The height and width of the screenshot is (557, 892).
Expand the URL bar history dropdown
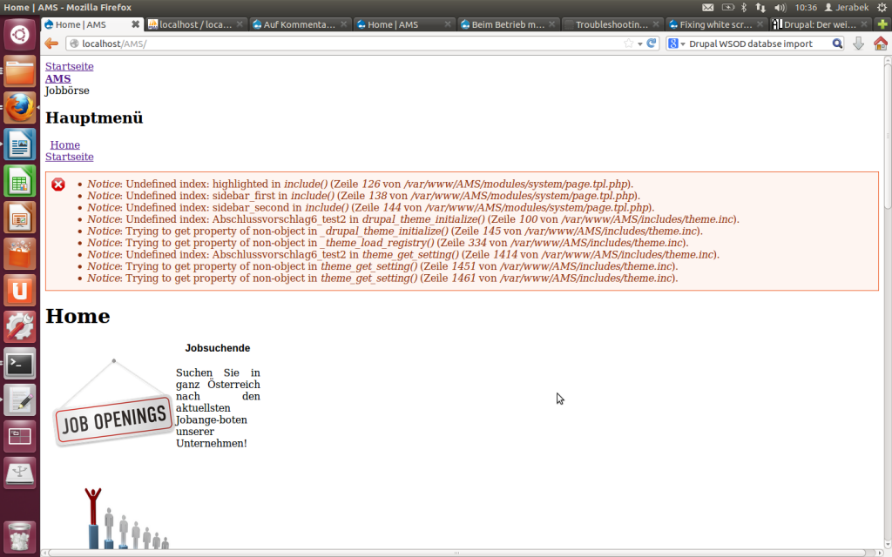[x=640, y=44]
